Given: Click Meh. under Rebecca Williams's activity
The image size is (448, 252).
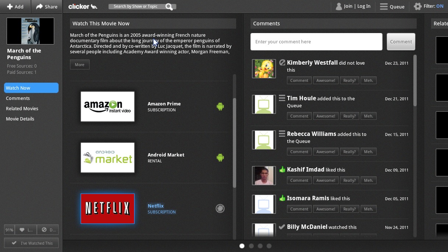Looking at the screenshot, I should [368, 152].
